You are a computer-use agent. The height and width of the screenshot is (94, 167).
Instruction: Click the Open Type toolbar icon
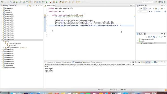click(x=60, y=2)
